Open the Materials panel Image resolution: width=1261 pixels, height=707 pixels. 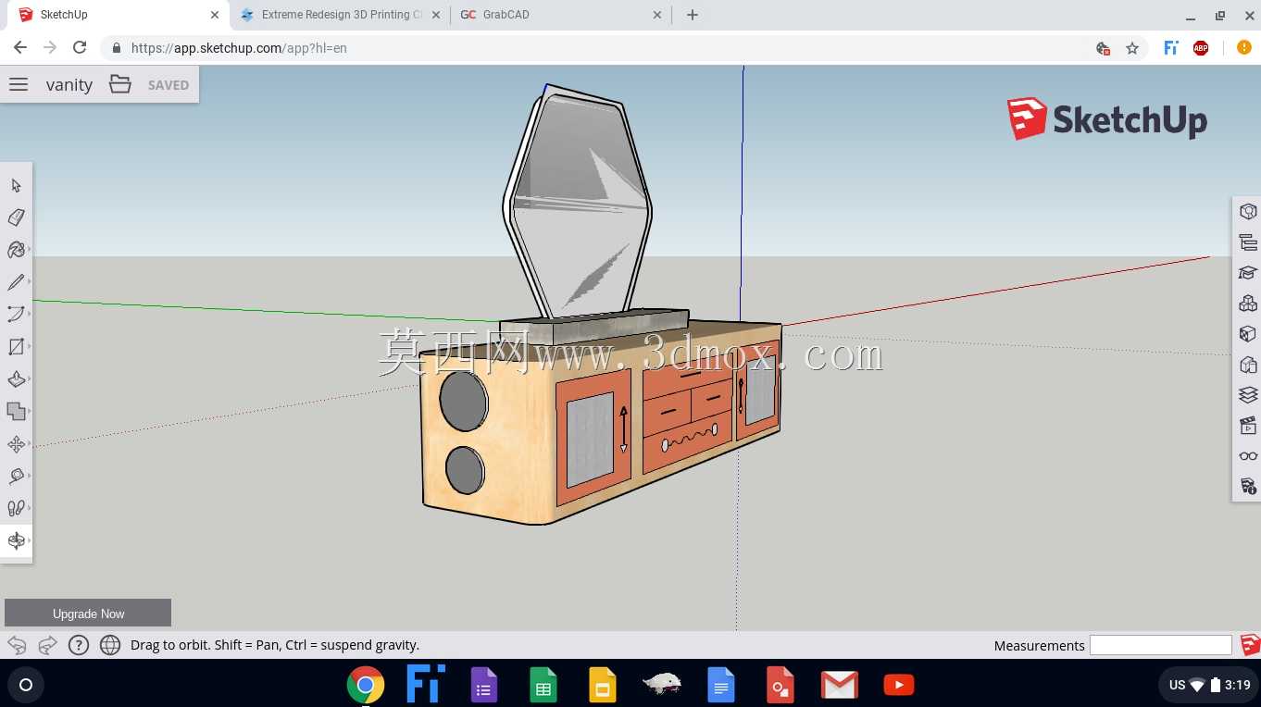[x=1248, y=334]
